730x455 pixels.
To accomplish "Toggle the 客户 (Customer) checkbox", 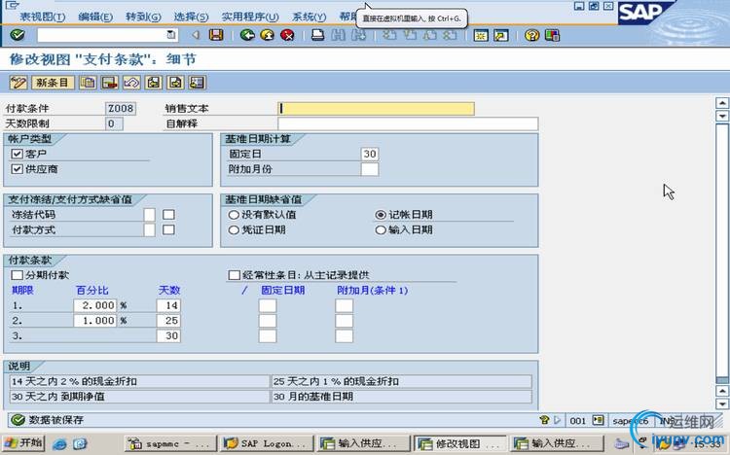I will tap(18, 154).
